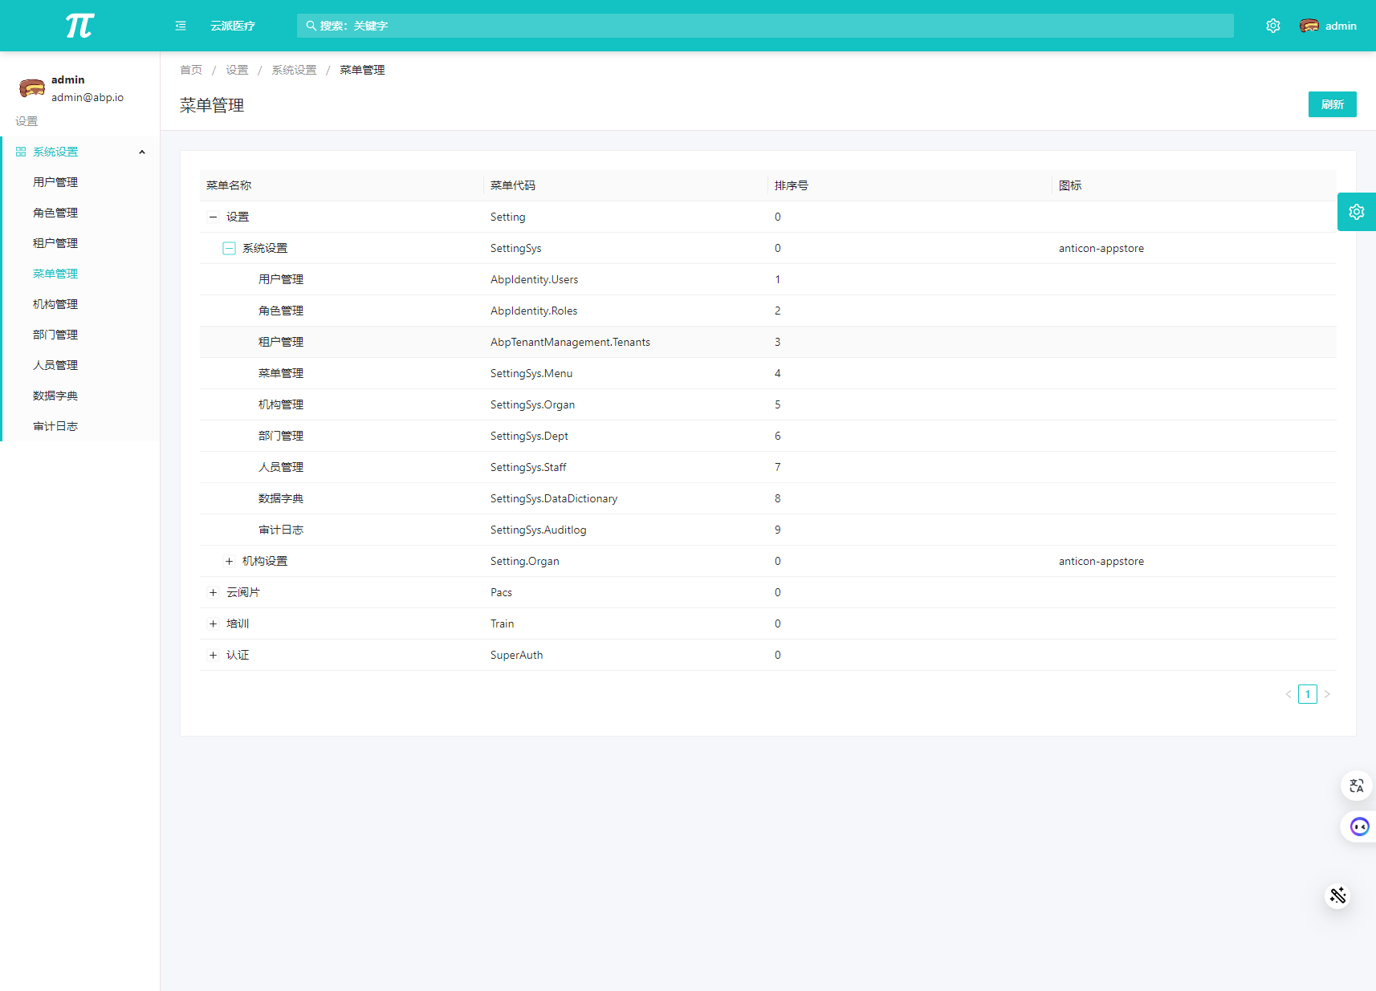Click the admin avatar in top-right header
Image resolution: width=1376 pixels, height=991 pixels.
pyautogui.click(x=1309, y=26)
